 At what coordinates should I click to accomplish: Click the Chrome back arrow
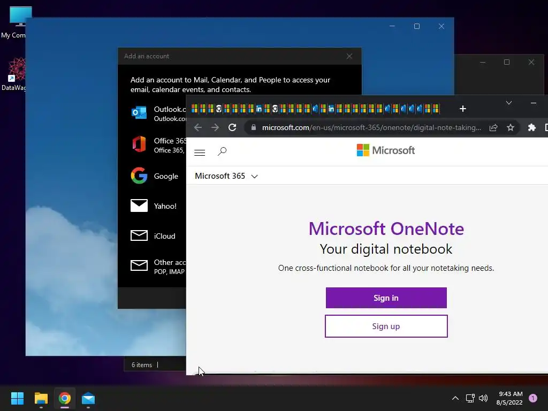click(198, 127)
